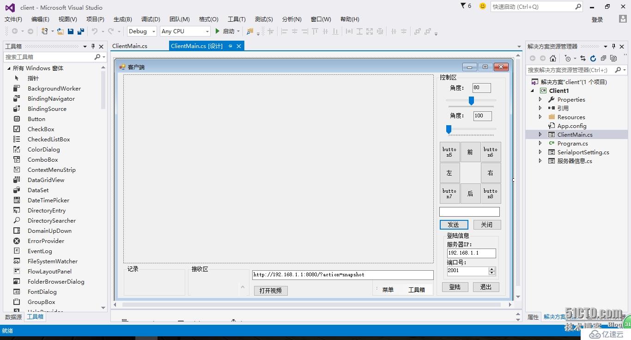631x340 pixels.
Task: Click the 前 button on form
Action: 470,152
